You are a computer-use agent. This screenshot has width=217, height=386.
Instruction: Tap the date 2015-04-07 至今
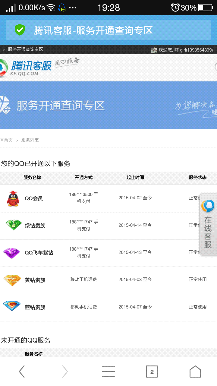point(135,307)
